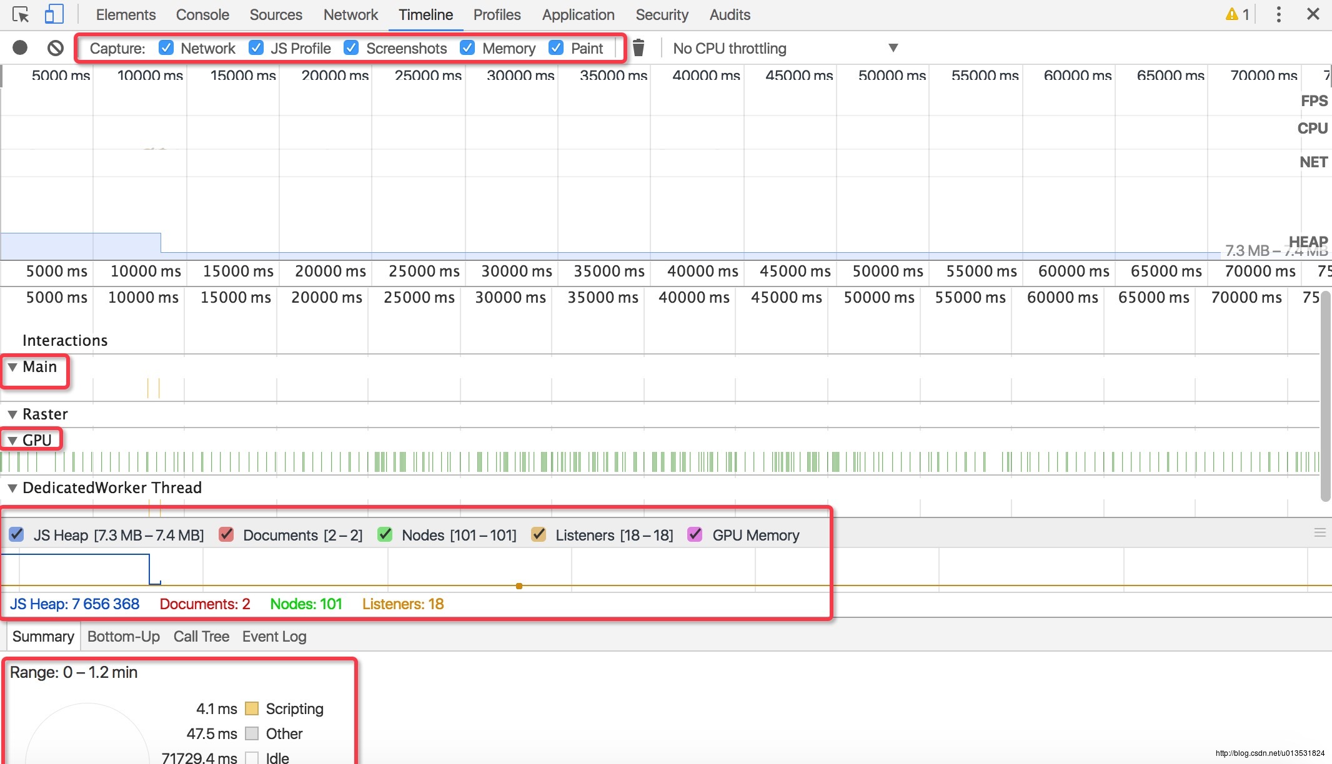Open the memory counters menu icon

point(1320,532)
